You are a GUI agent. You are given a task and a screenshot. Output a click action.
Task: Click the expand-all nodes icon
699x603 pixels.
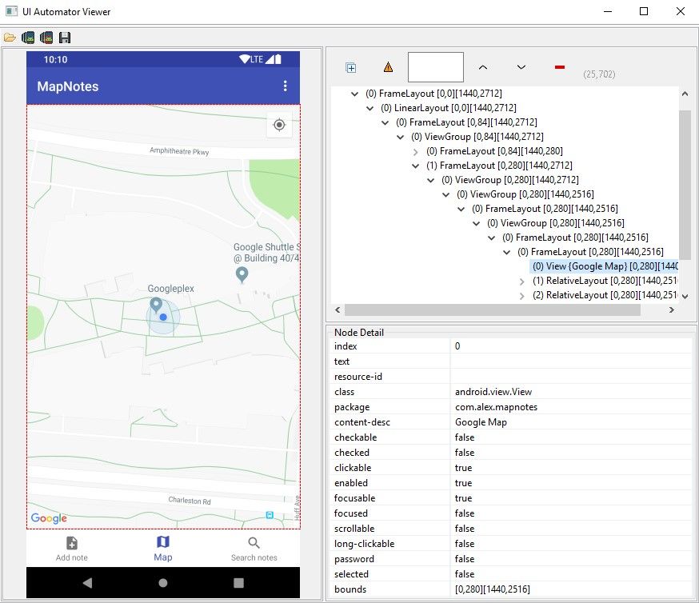pos(350,67)
